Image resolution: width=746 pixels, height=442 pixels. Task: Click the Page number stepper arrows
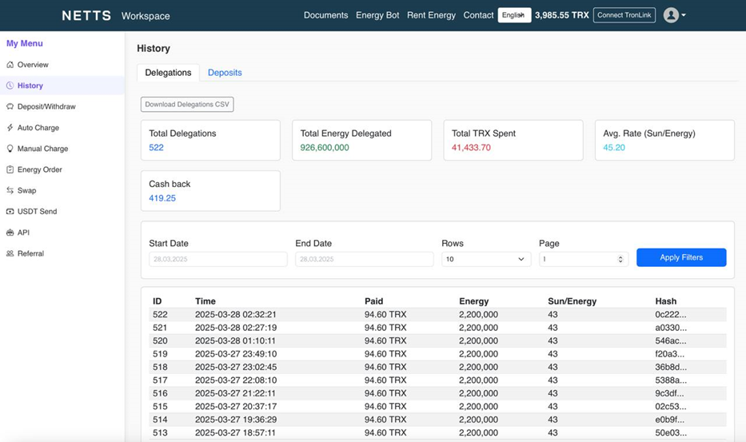(620, 259)
